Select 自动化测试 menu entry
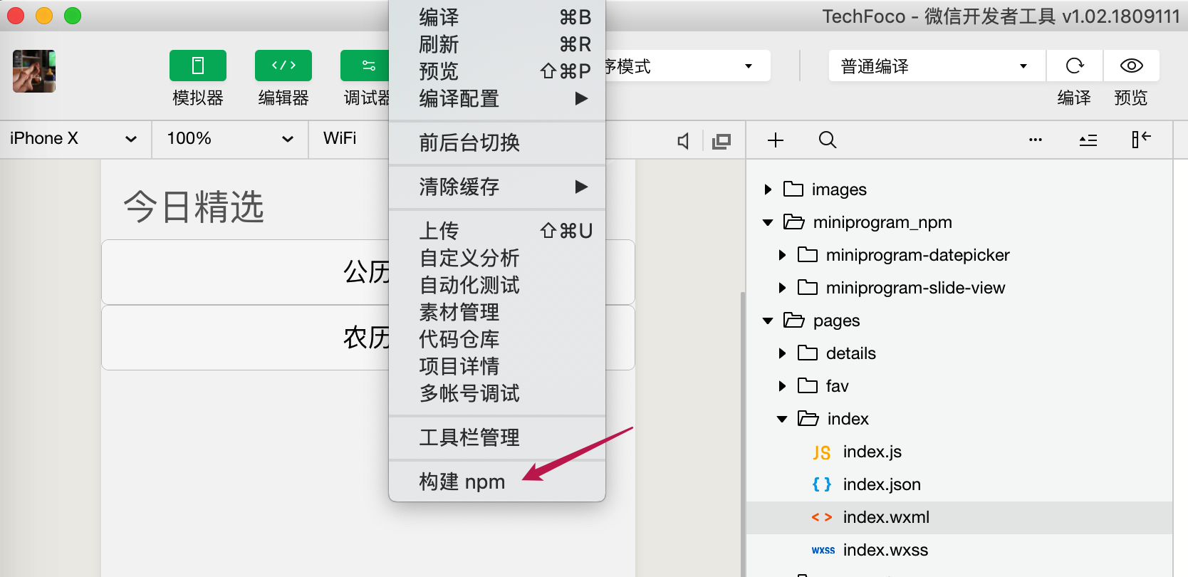This screenshot has width=1188, height=577. click(497, 285)
